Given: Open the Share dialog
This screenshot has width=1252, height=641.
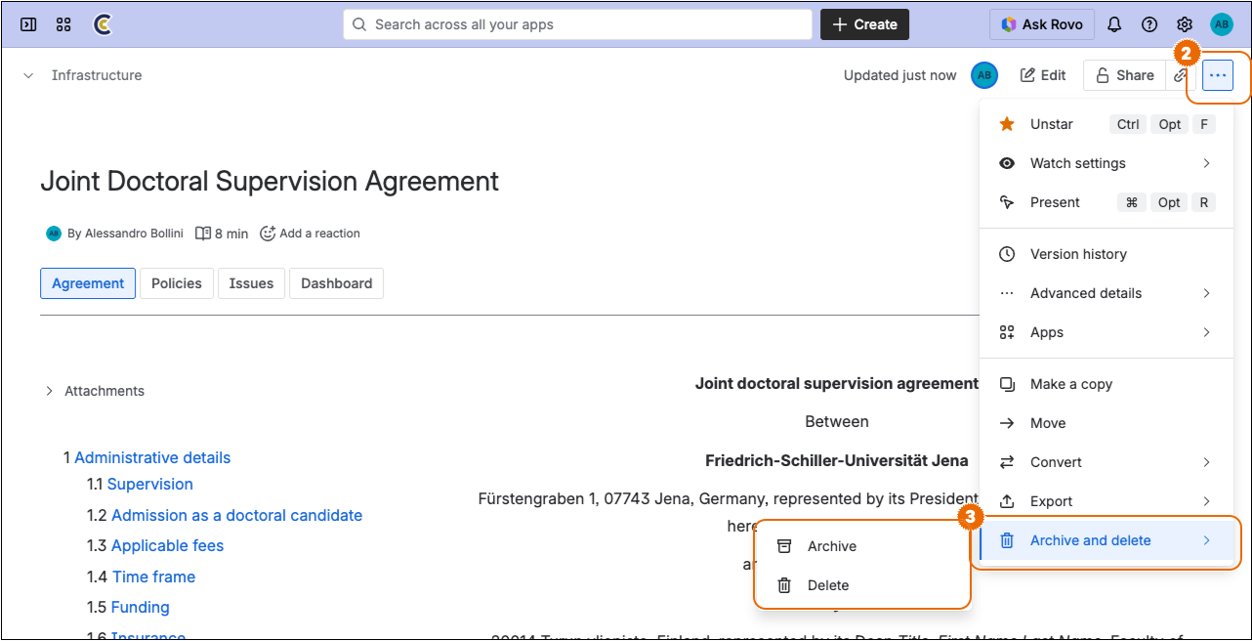Looking at the screenshot, I should point(1124,74).
